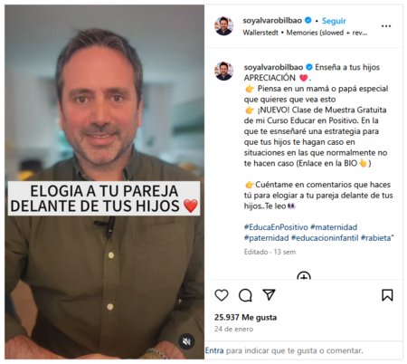Image resolution: width=407 pixels, height=364 pixels.
Task: Click the Entra login link
Action: pyautogui.click(x=214, y=350)
